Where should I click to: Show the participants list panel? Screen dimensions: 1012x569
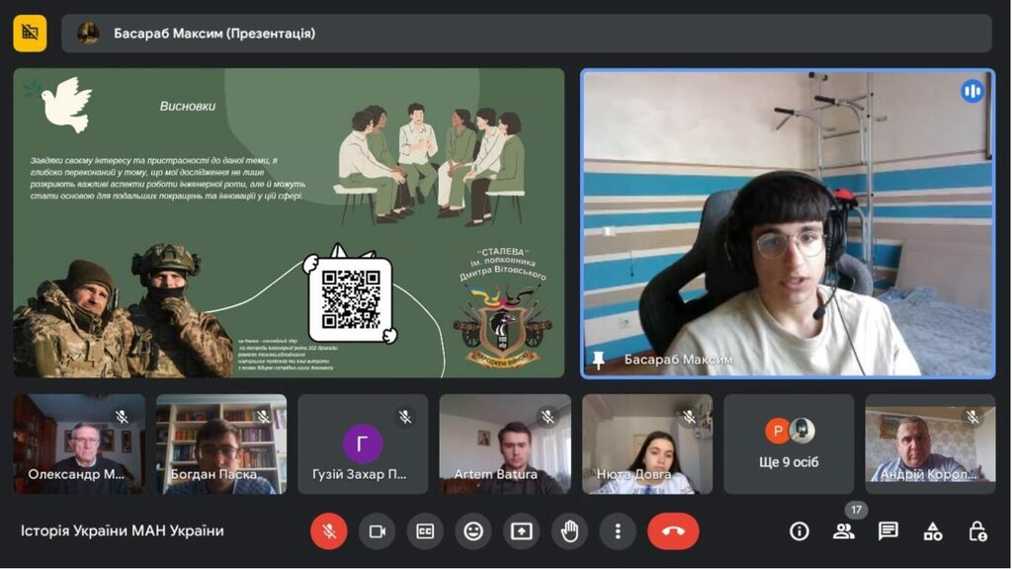tap(844, 531)
